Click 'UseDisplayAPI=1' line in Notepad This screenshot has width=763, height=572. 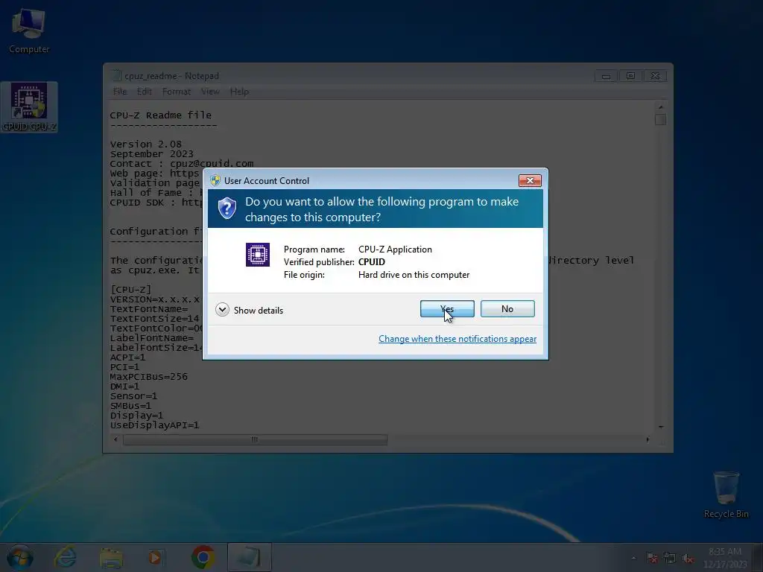tap(154, 425)
